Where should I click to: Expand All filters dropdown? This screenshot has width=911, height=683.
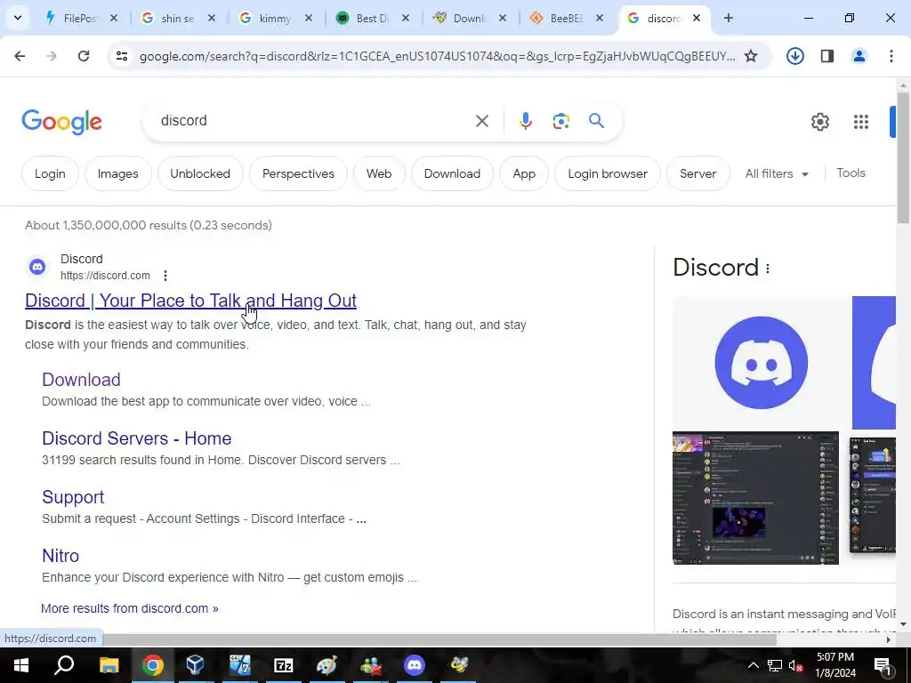777,173
